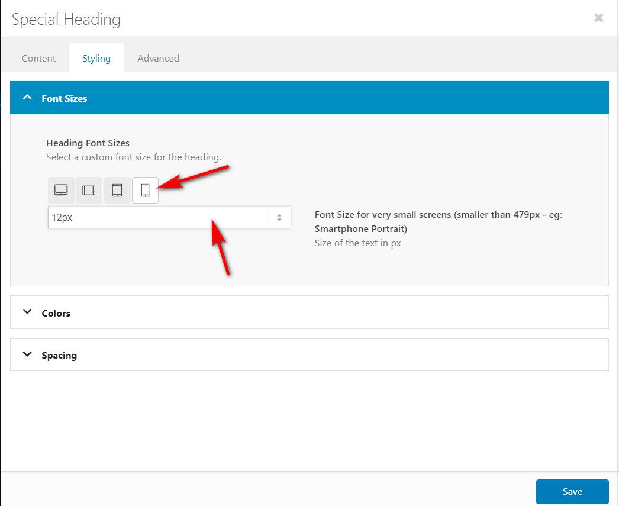Viewport: 619px width, 506px height.
Task: Click 'Font Size for very small screens' text
Action: 438,222
